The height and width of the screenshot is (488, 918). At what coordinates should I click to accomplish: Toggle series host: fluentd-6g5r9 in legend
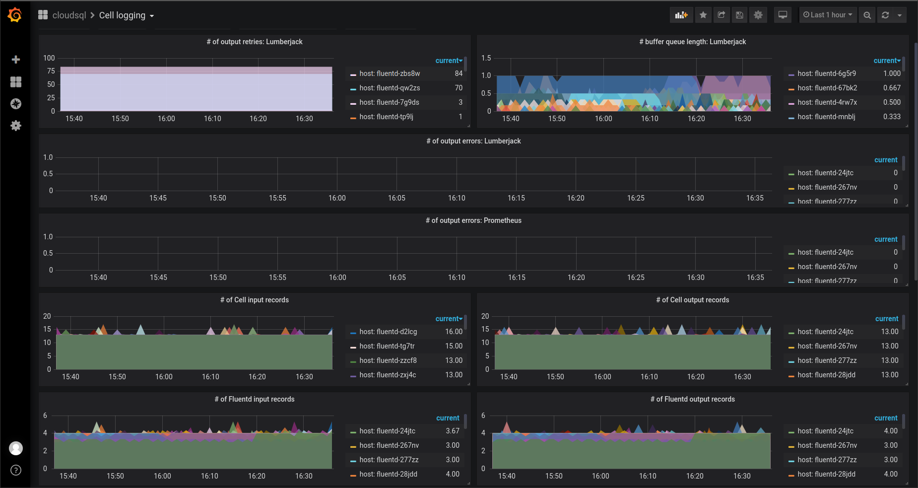[826, 73]
